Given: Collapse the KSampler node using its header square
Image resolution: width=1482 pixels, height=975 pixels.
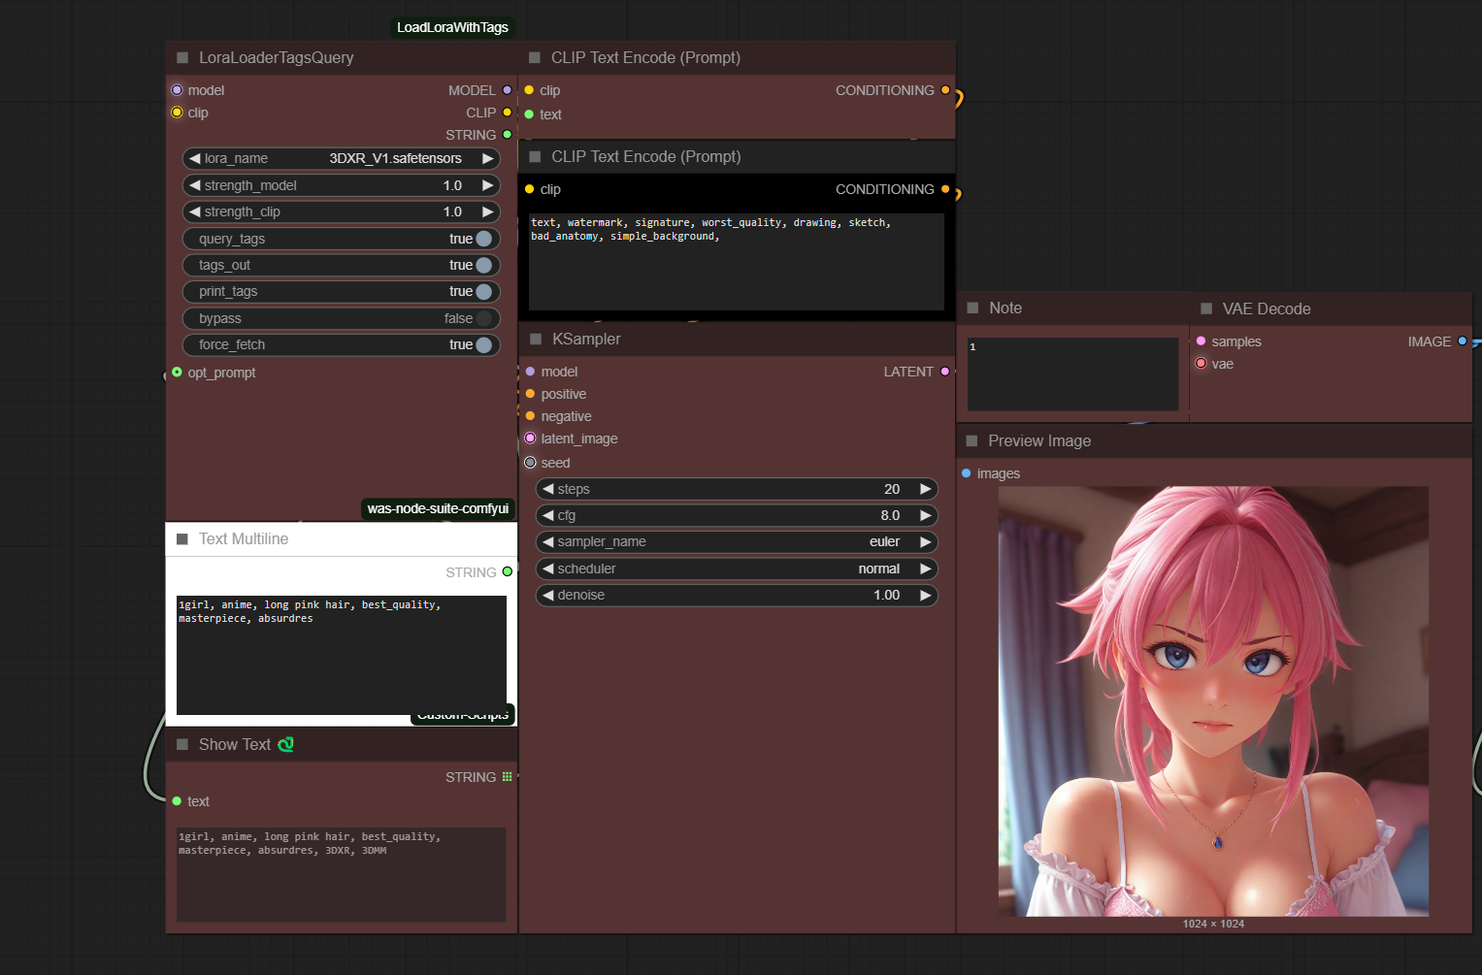Looking at the screenshot, I should click(536, 340).
